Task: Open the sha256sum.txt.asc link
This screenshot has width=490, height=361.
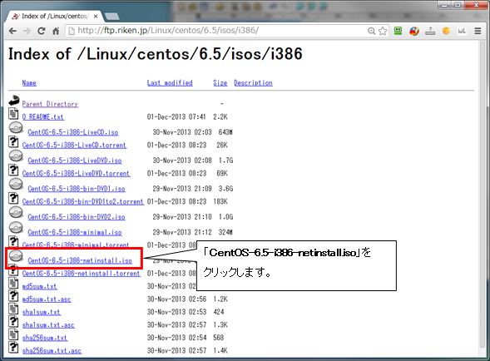Action: click(x=52, y=351)
